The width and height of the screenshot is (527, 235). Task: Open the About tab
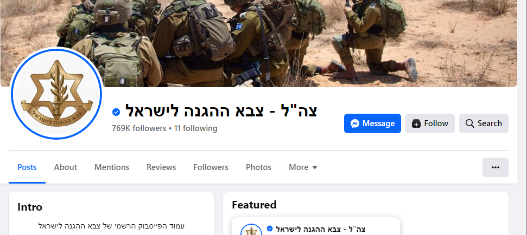point(66,167)
